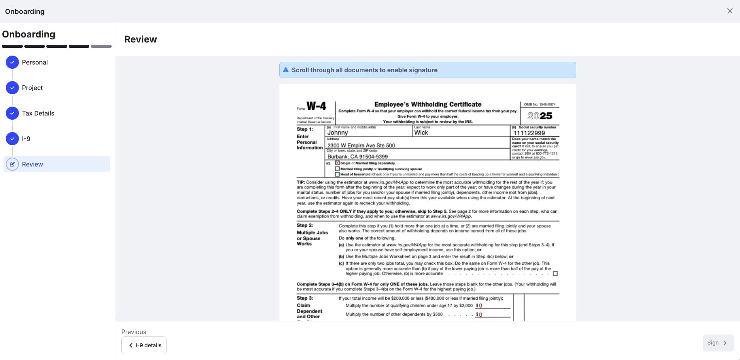Click the Scroll through all documents banner
This screenshot has width=740, height=360.
click(x=428, y=70)
